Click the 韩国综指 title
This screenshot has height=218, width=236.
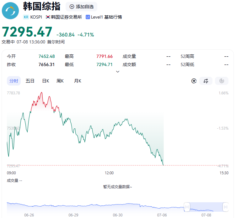tap(42, 6)
